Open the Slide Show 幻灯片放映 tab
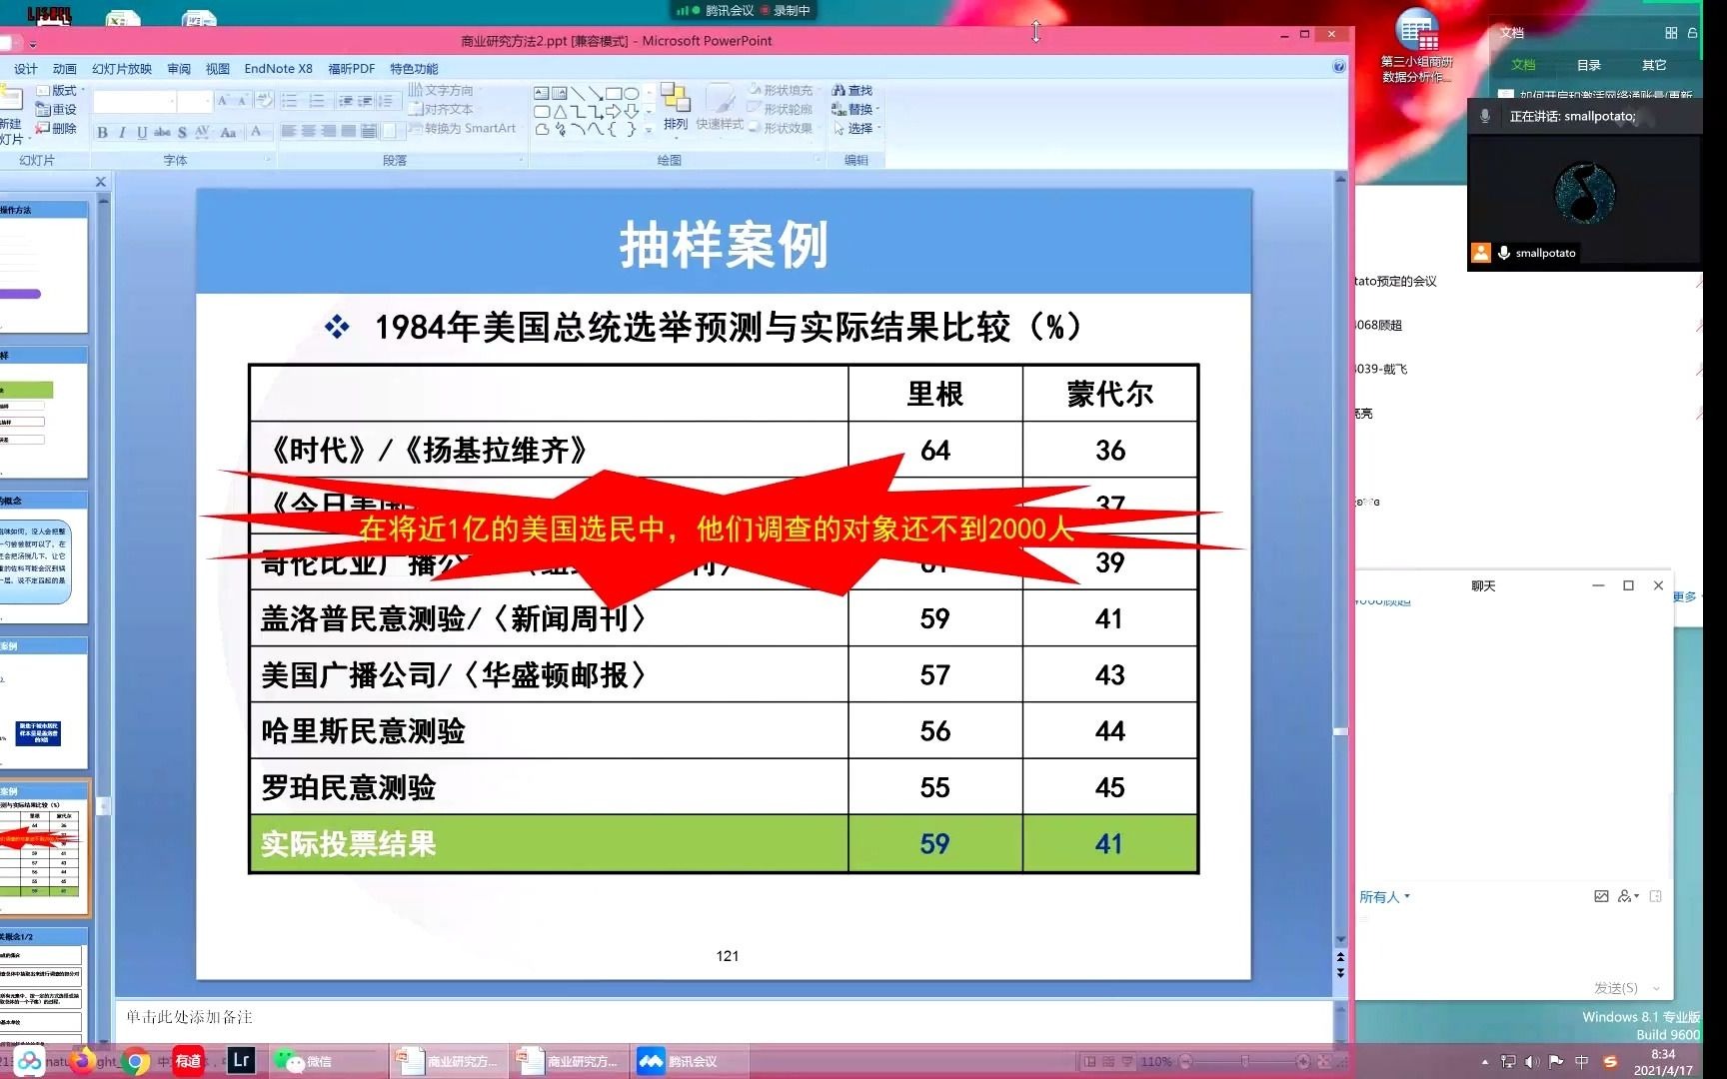This screenshot has width=1727, height=1079. (121, 69)
